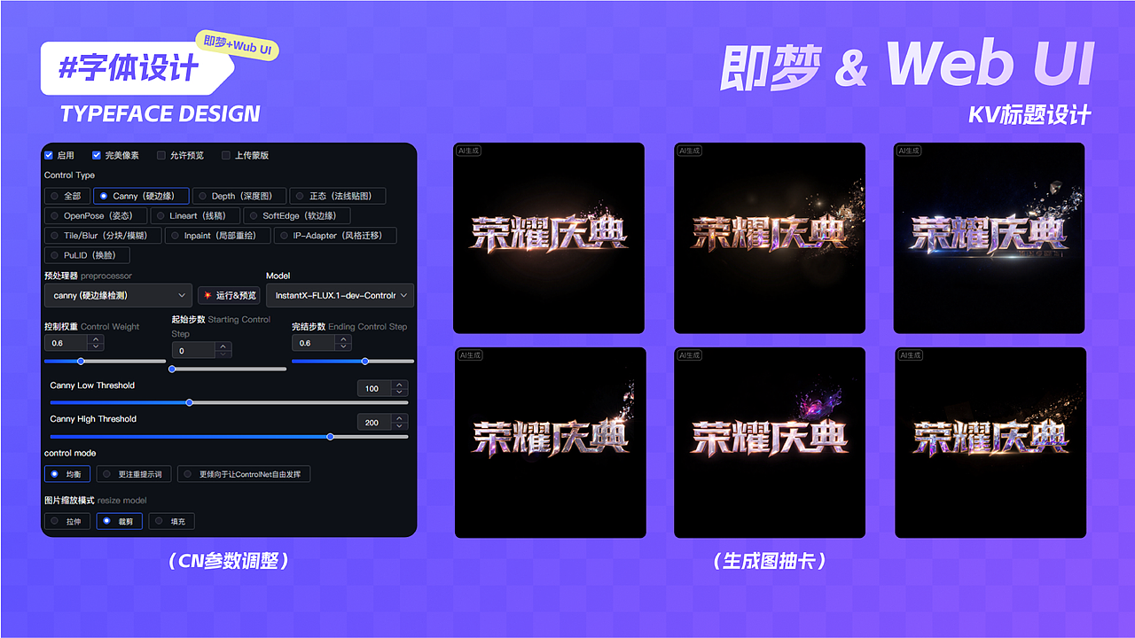This screenshot has height=638, width=1135.
Task: Select the Depth（深度图）control type
Action: coord(239,196)
